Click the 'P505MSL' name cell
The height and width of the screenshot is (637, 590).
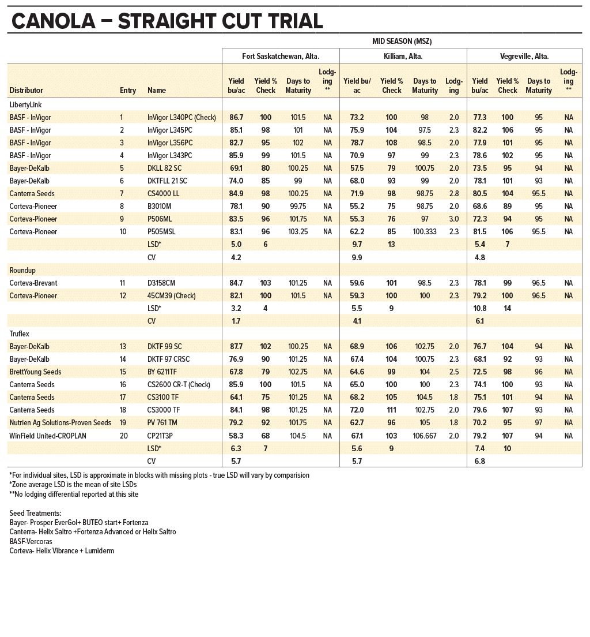[161, 231]
